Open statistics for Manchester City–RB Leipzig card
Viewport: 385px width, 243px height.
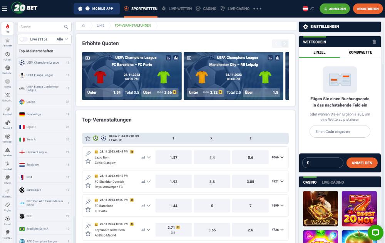(278, 58)
